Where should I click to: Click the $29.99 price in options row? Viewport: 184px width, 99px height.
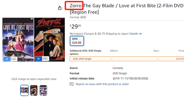(x=180, y=59)
